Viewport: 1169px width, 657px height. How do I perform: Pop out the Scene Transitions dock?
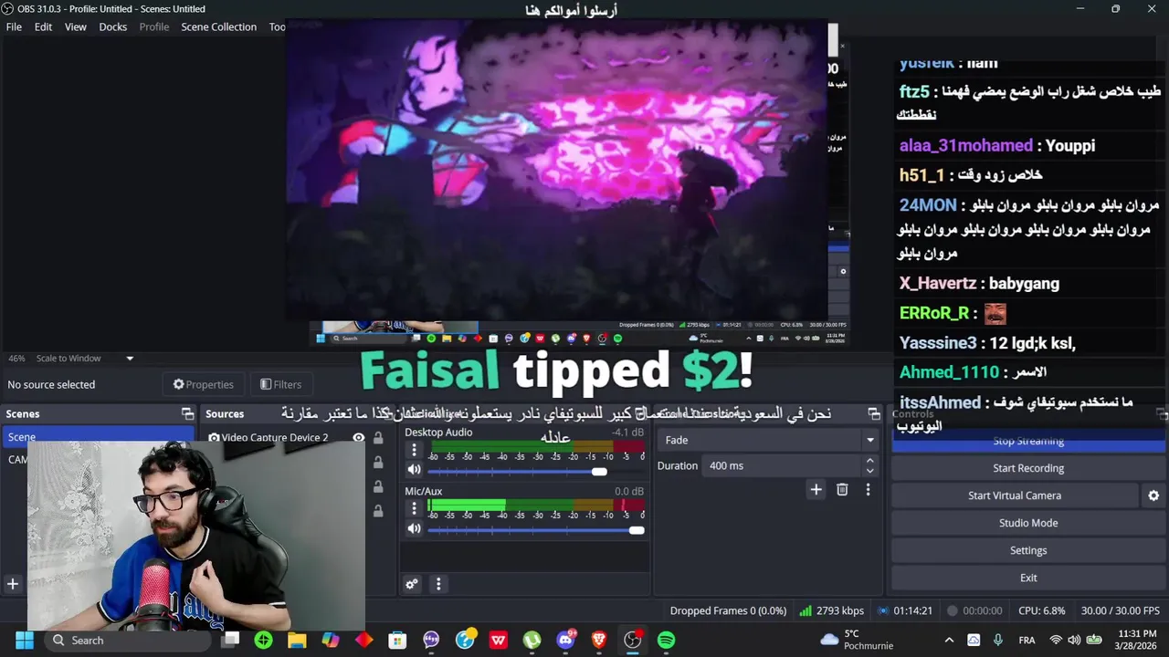(x=874, y=413)
